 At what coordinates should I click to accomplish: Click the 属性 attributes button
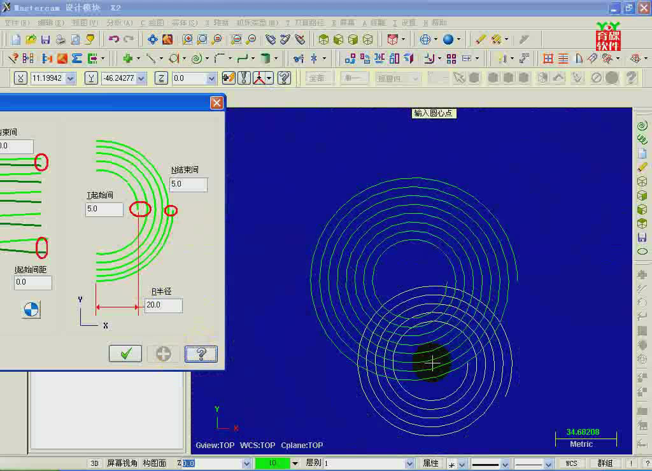click(x=430, y=463)
